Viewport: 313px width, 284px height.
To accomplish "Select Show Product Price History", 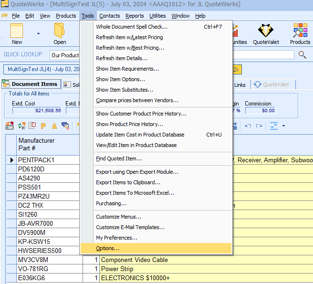I will click(x=156, y=124).
